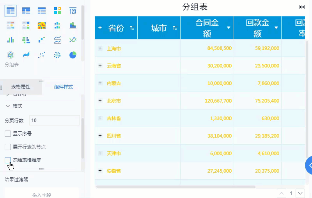Enable the 显示序号 checkbox
312x198 pixels.
point(8,134)
